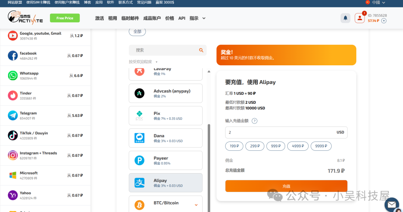This screenshot has height=212, width=403.
Task: Select the Advcash (anypay) payment card
Action: pos(166,93)
